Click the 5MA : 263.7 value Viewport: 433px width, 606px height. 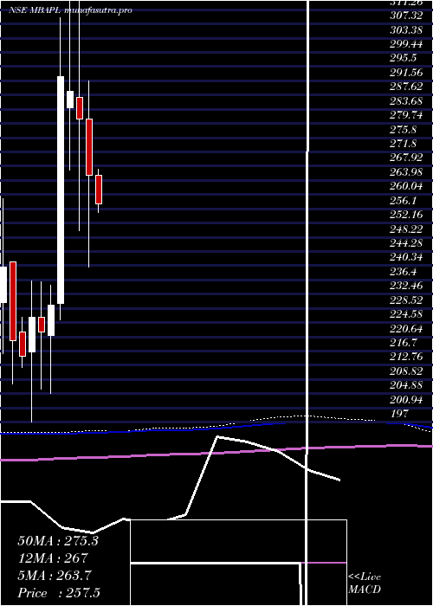point(55,576)
